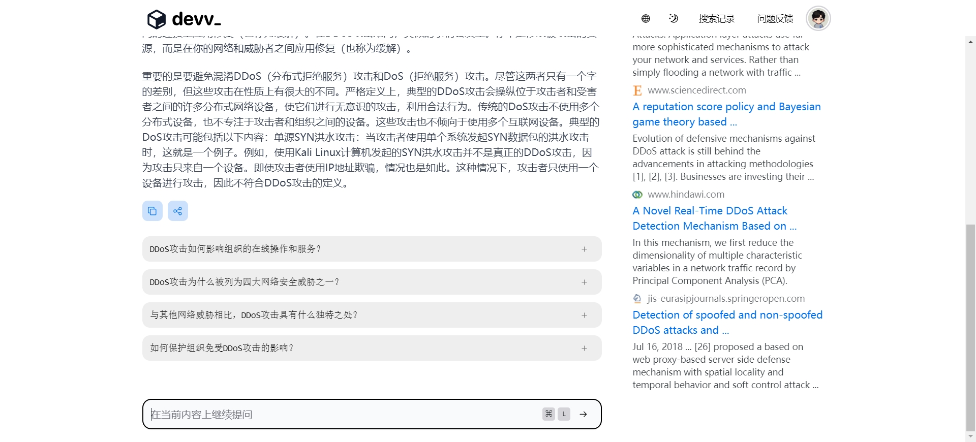The image size is (976, 442).
Task: Copy the answer with the copy icon
Action: coord(152,211)
